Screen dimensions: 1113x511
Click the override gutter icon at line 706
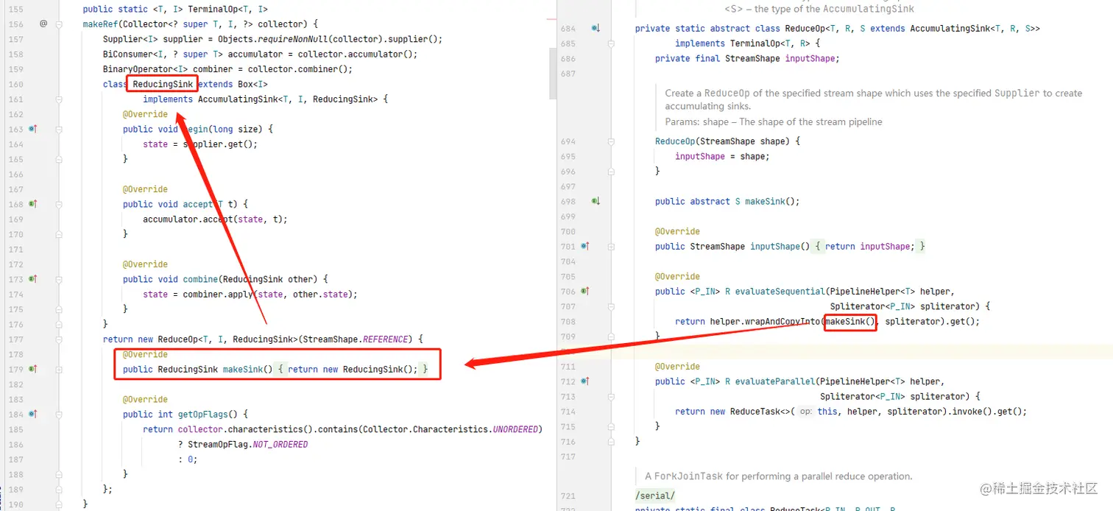point(584,291)
